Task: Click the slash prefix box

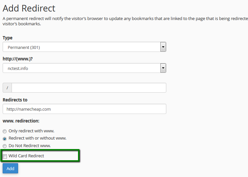Action: (x=7, y=88)
